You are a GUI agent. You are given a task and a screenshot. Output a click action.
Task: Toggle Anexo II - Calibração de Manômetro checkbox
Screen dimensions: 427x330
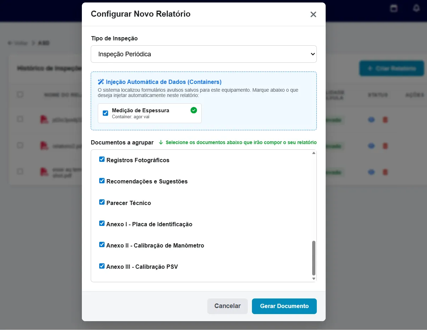(102, 245)
